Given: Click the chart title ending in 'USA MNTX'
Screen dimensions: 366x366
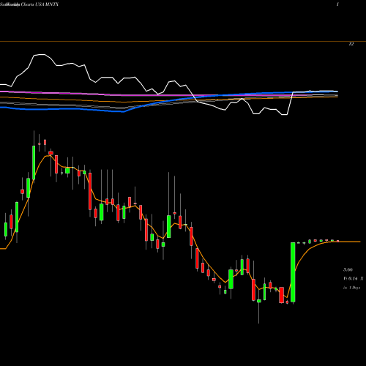Looking at the screenshot, I should (29, 4).
